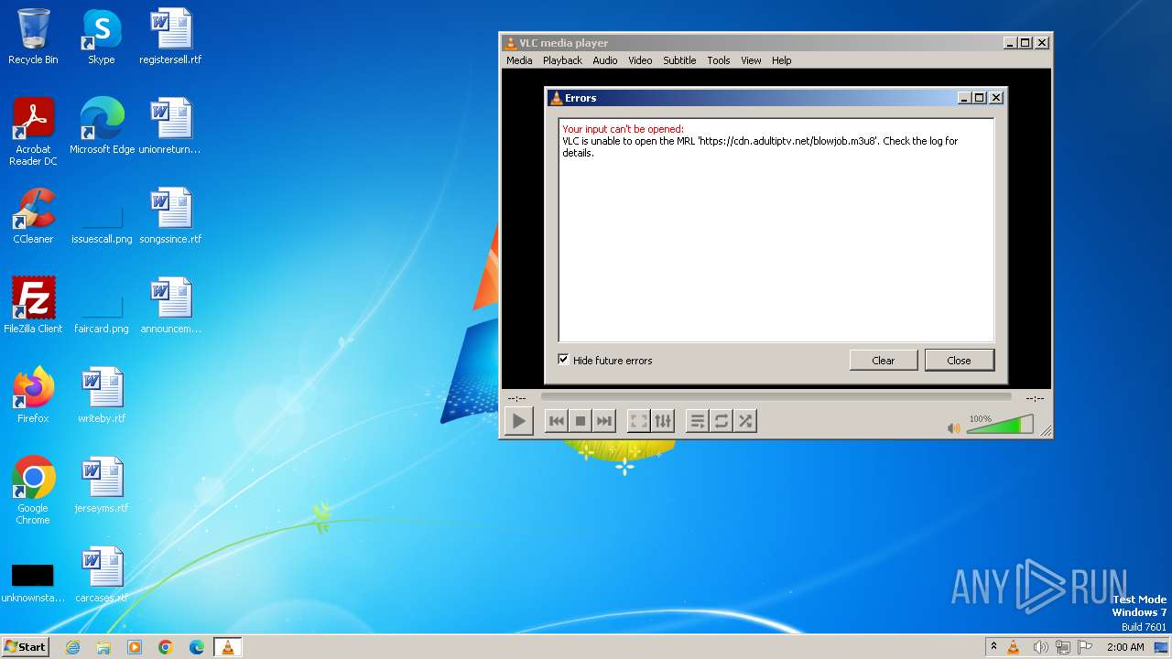Viewport: 1172px width, 659px height.
Task: Toggle VLC fullscreen mode
Action: coord(639,421)
